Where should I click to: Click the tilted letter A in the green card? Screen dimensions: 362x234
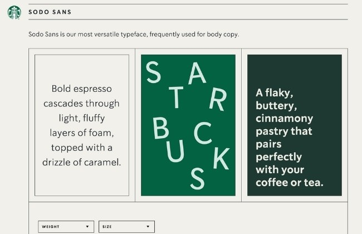tap(197, 73)
